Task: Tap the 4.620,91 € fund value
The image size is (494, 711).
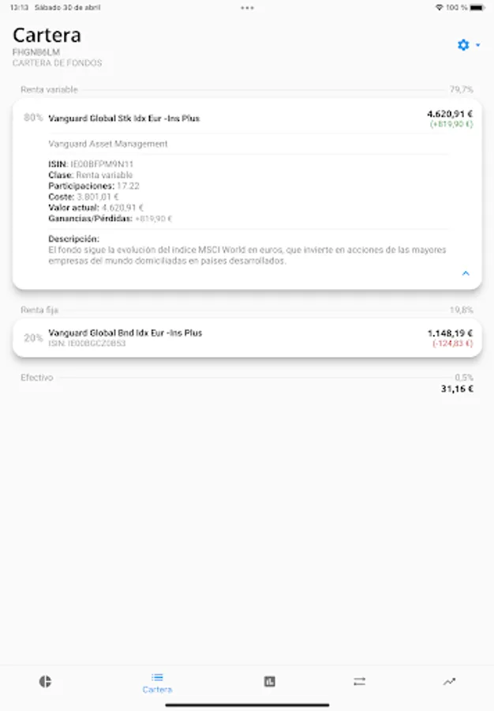Action: click(x=450, y=114)
